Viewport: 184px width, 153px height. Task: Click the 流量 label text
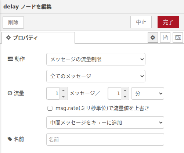point(19,93)
